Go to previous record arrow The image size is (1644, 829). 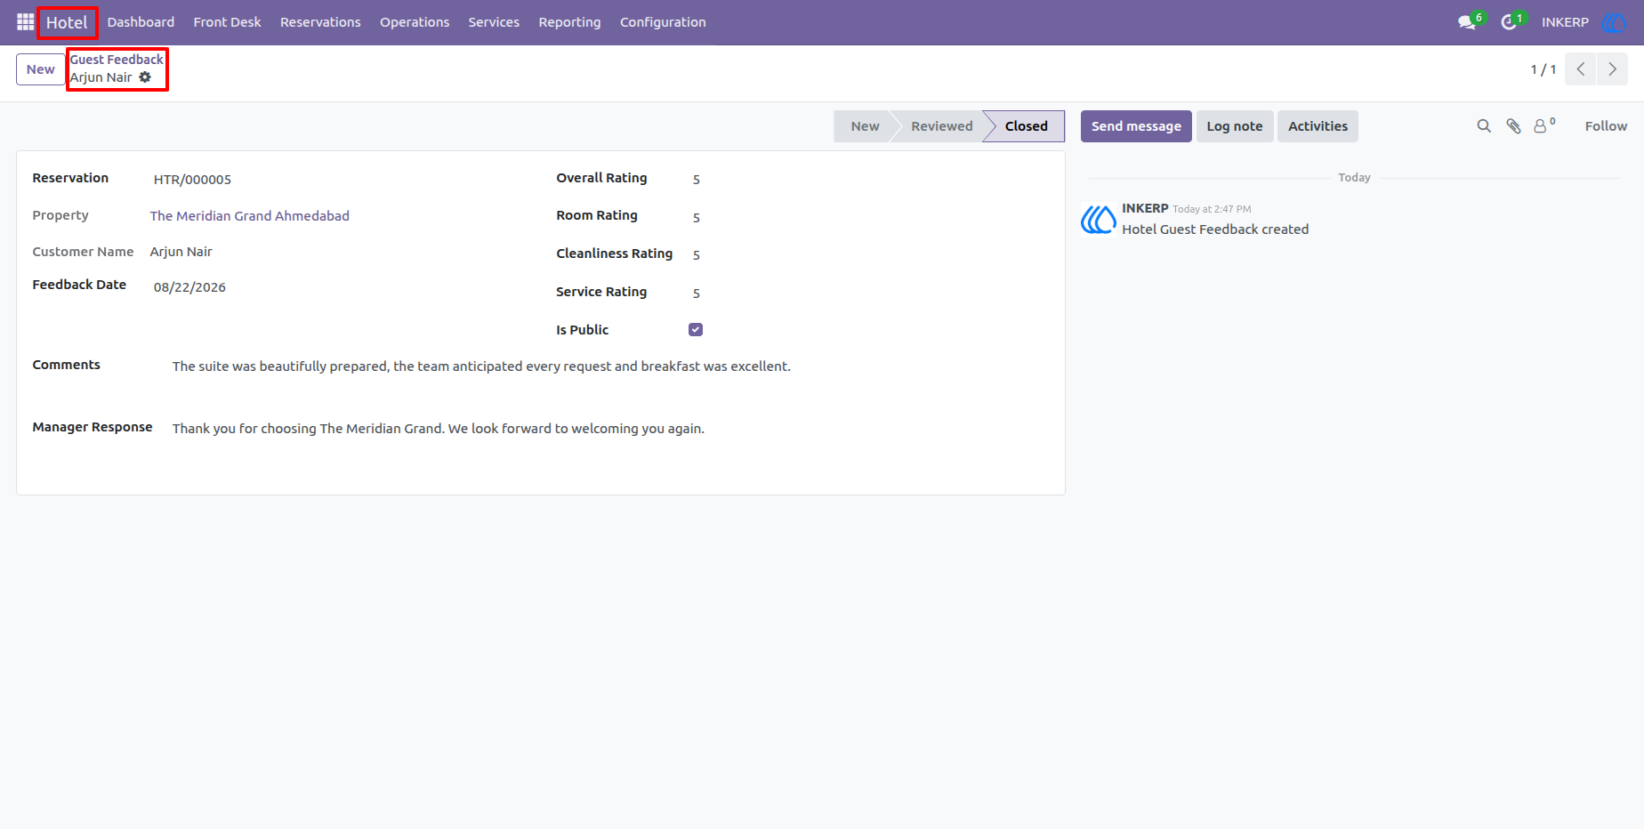1581,69
